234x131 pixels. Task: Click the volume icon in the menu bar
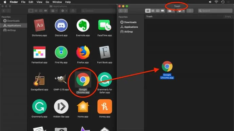click(210, 2)
